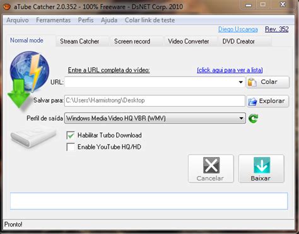Enable YouTube HQ/HD checkbox
Image resolution: width=299 pixels, height=234 pixels.
coord(71,147)
